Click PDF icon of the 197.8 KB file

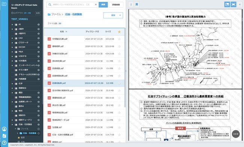point(49,39)
